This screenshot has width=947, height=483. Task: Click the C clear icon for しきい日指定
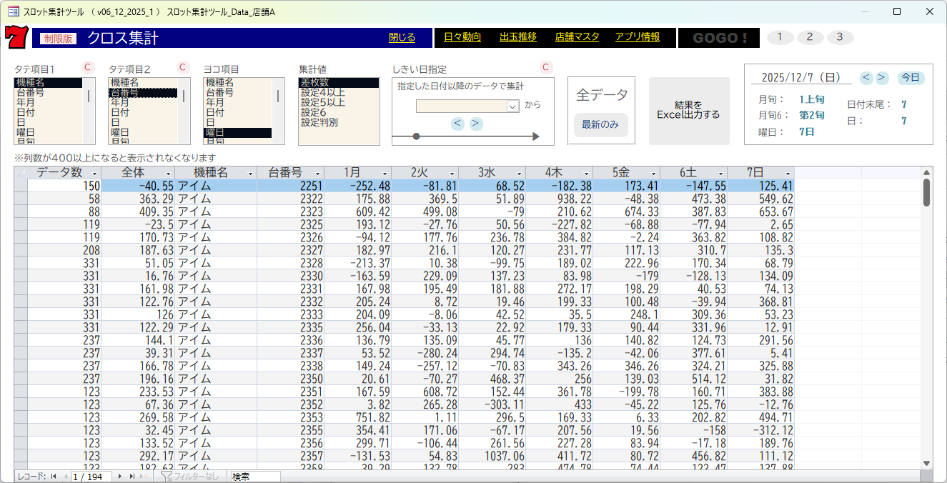(x=545, y=67)
